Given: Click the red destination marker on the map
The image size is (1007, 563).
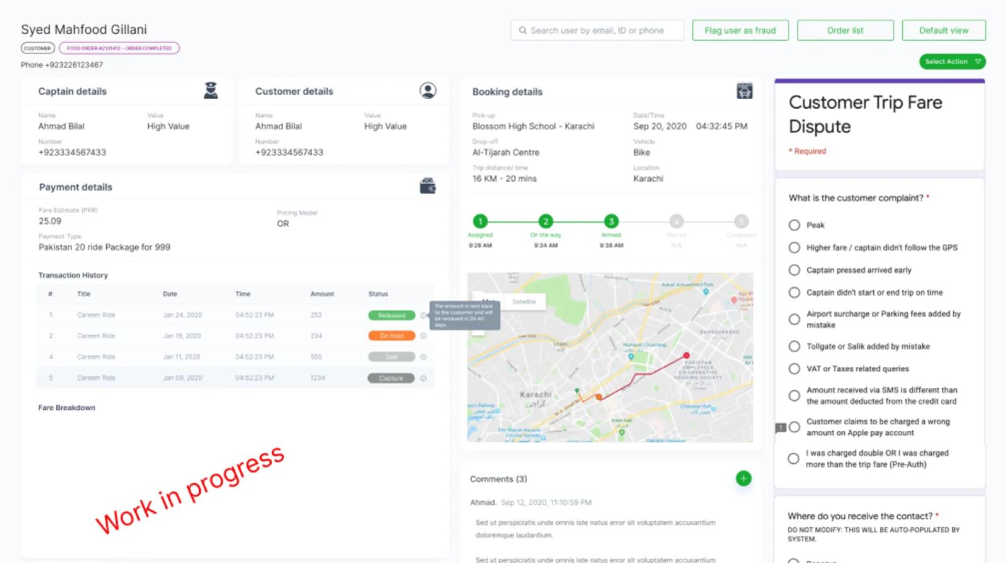Looking at the screenshot, I should 686,356.
